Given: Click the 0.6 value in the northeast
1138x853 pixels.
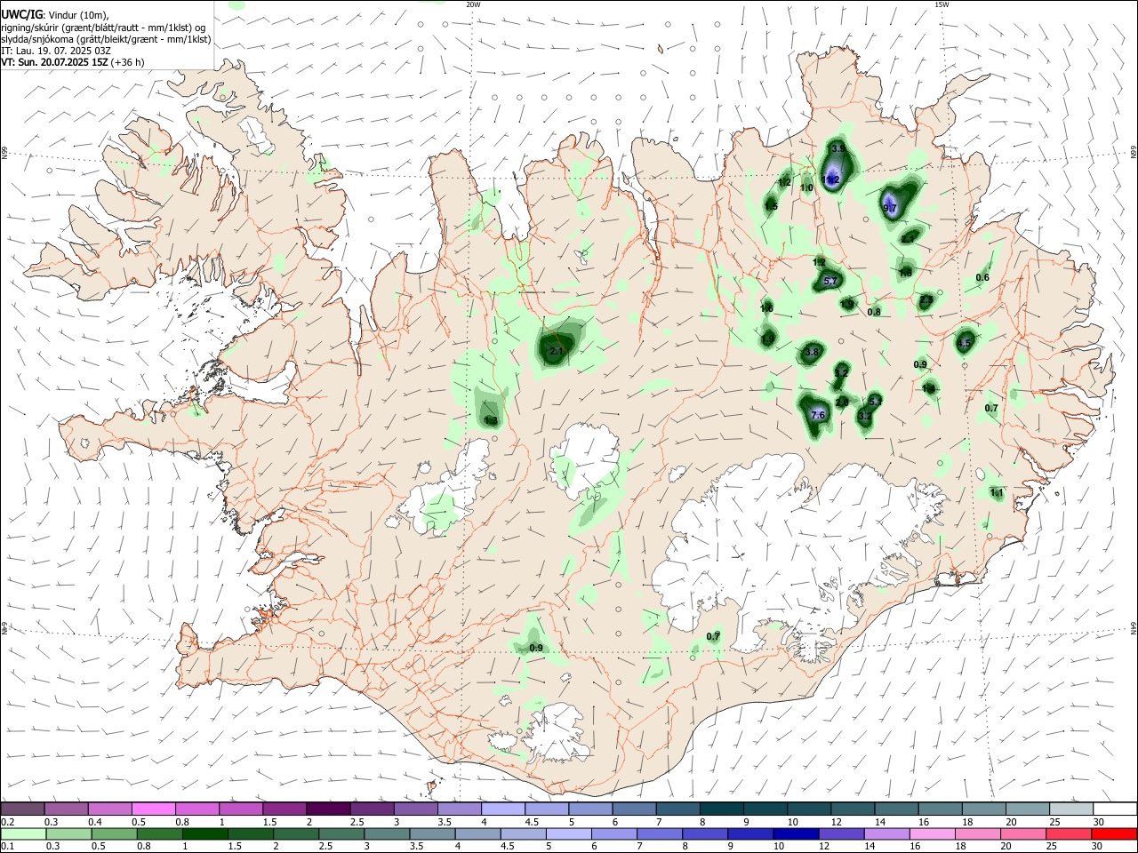Looking at the screenshot, I should [x=982, y=278].
